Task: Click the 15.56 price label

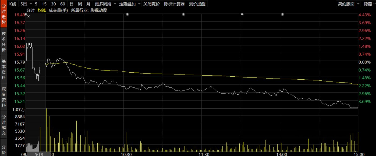Action: click(x=20, y=78)
